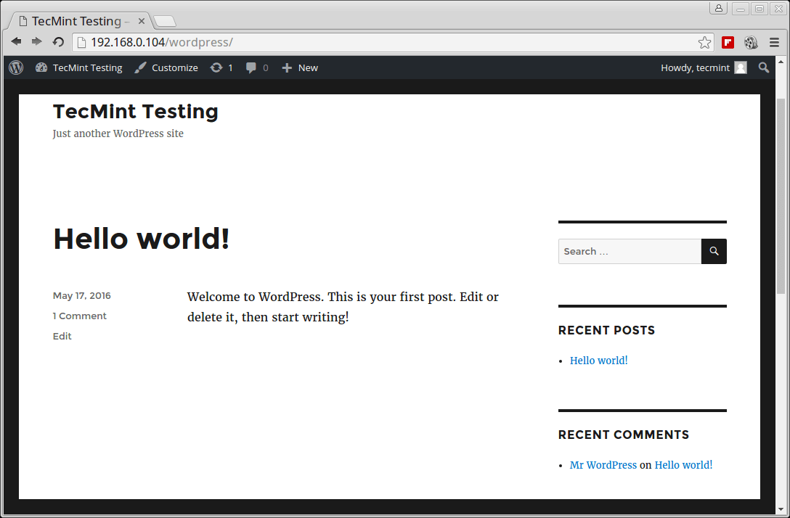Focus the sidebar Search field
The height and width of the screenshot is (518, 790).
(x=630, y=251)
